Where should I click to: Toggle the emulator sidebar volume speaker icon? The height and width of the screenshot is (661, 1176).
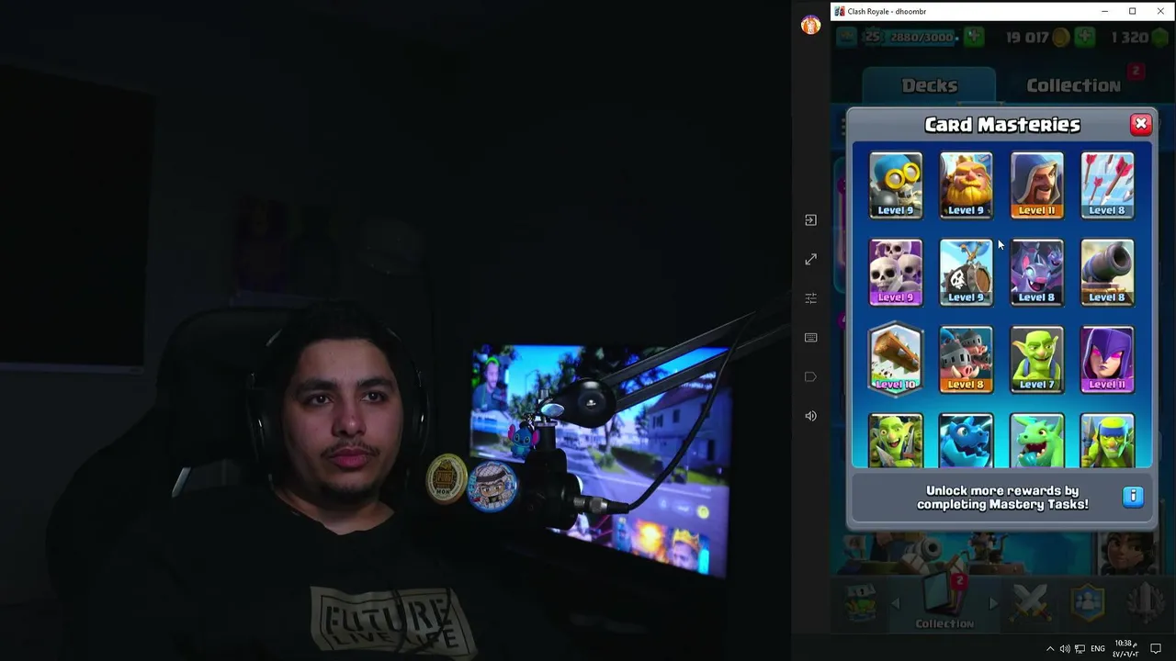810,416
